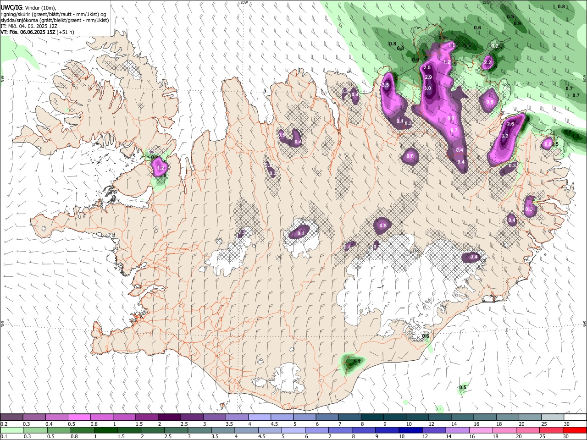This screenshot has height=440, width=587.
Task: Select the 'slydda/snjókoma' description line in header
Action: [x=55, y=20]
